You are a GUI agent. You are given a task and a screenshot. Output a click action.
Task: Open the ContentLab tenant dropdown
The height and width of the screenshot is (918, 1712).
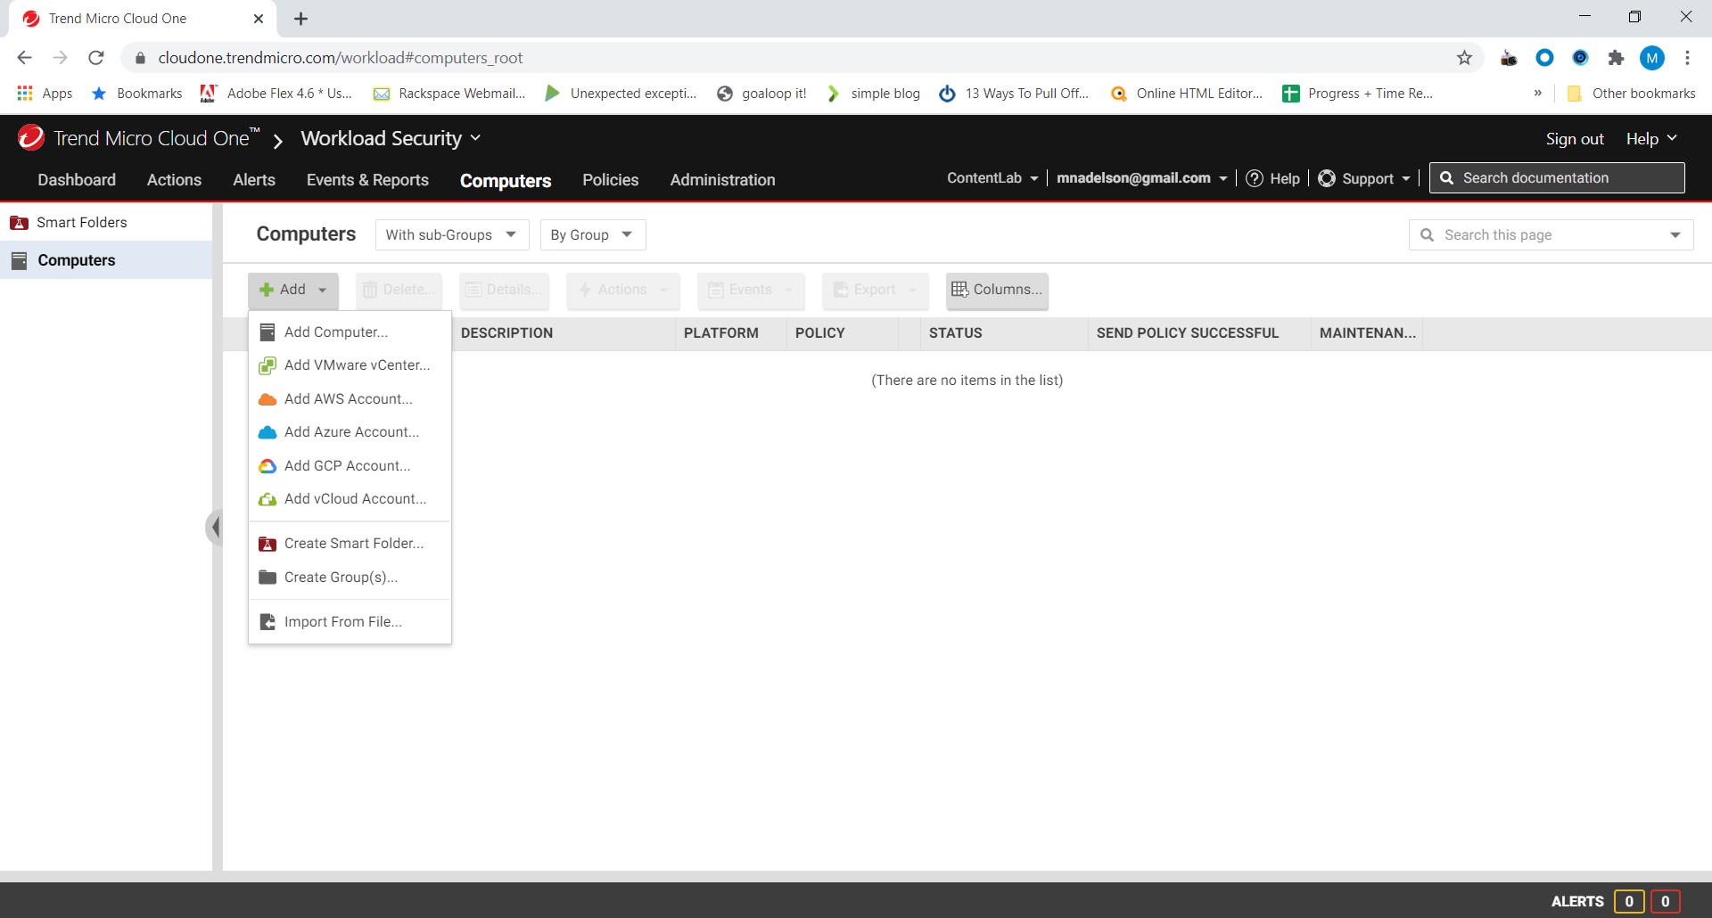pyautogui.click(x=992, y=178)
